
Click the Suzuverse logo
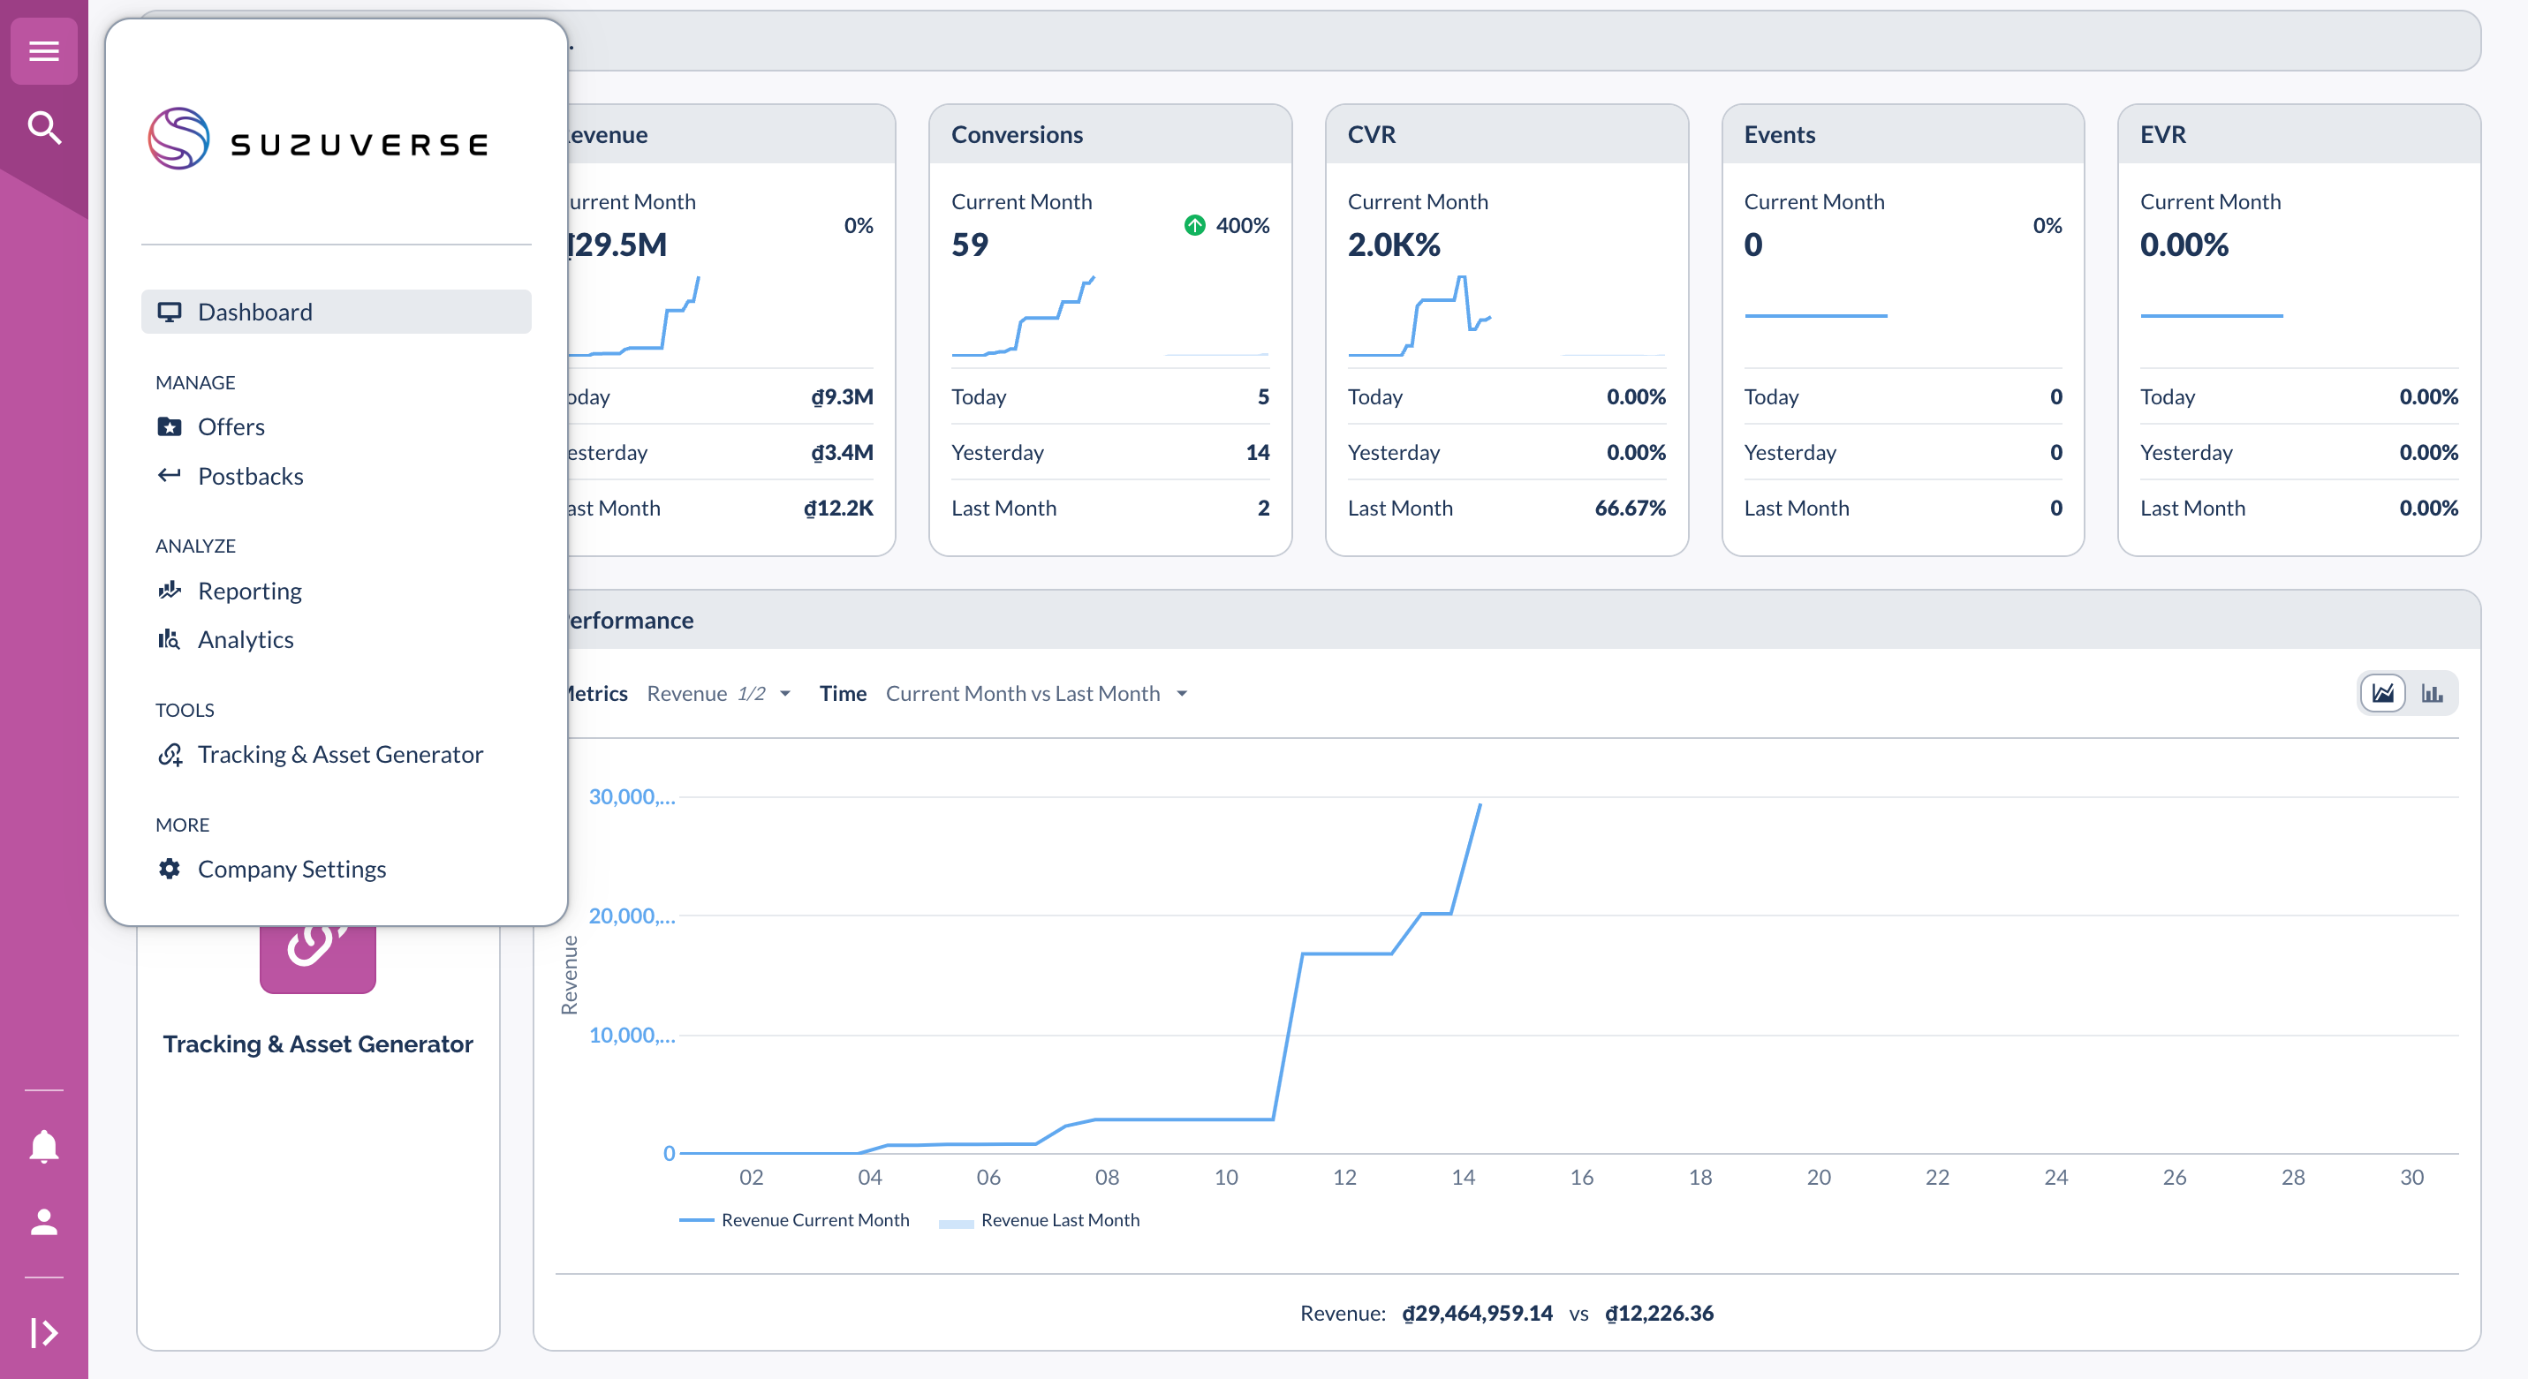(x=318, y=140)
